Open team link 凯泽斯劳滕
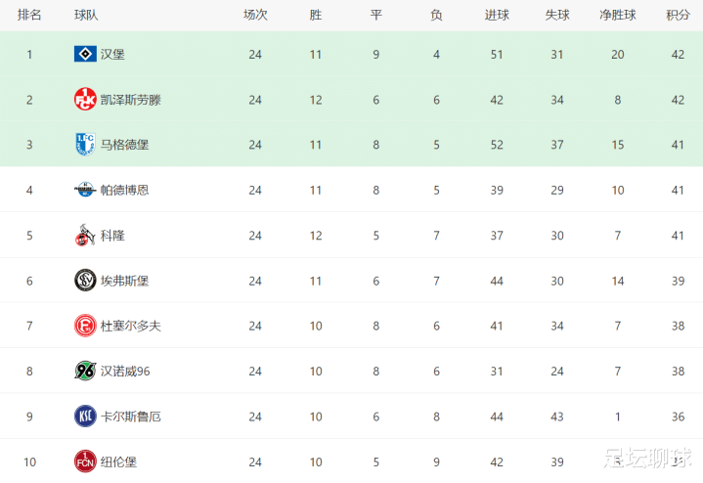The height and width of the screenshot is (483, 703). (x=130, y=100)
